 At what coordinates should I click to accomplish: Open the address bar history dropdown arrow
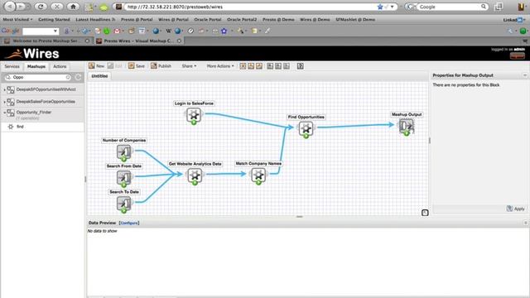click(x=392, y=7)
